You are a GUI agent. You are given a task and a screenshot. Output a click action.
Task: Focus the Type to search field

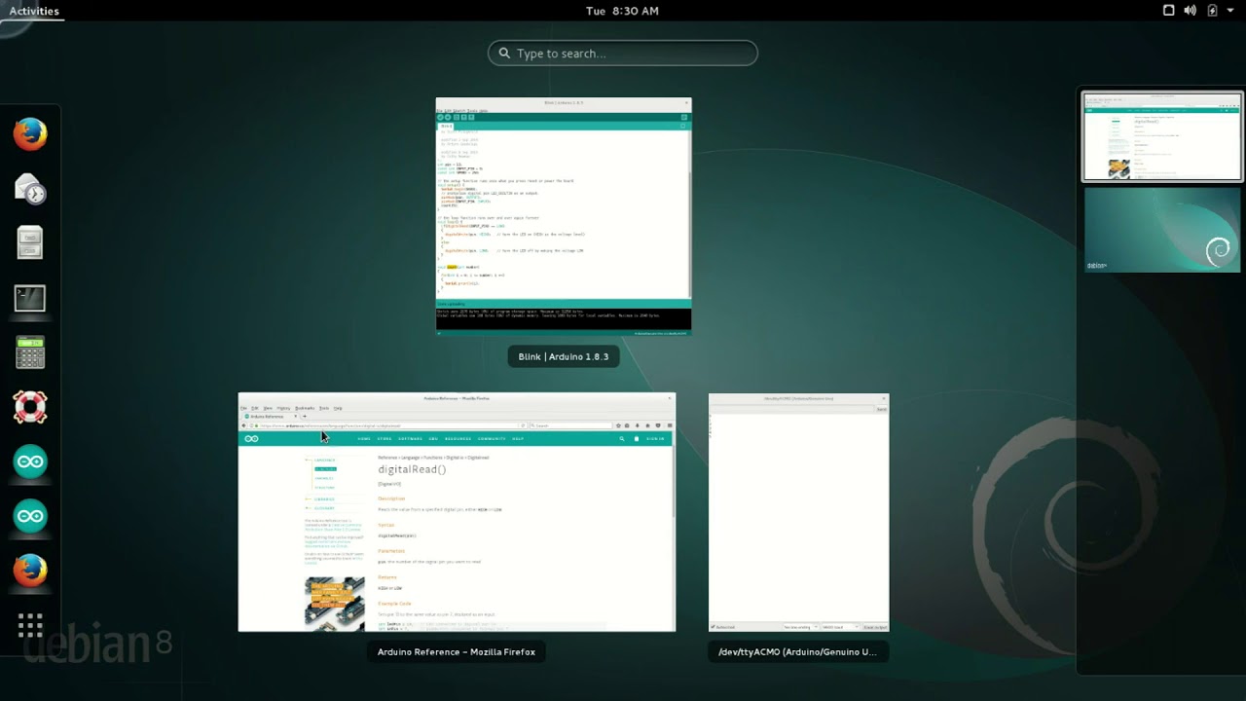(x=623, y=54)
